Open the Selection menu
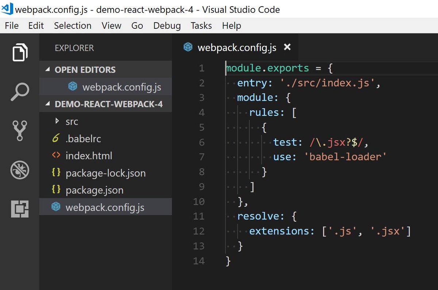This screenshot has width=438, height=290. 73,26
